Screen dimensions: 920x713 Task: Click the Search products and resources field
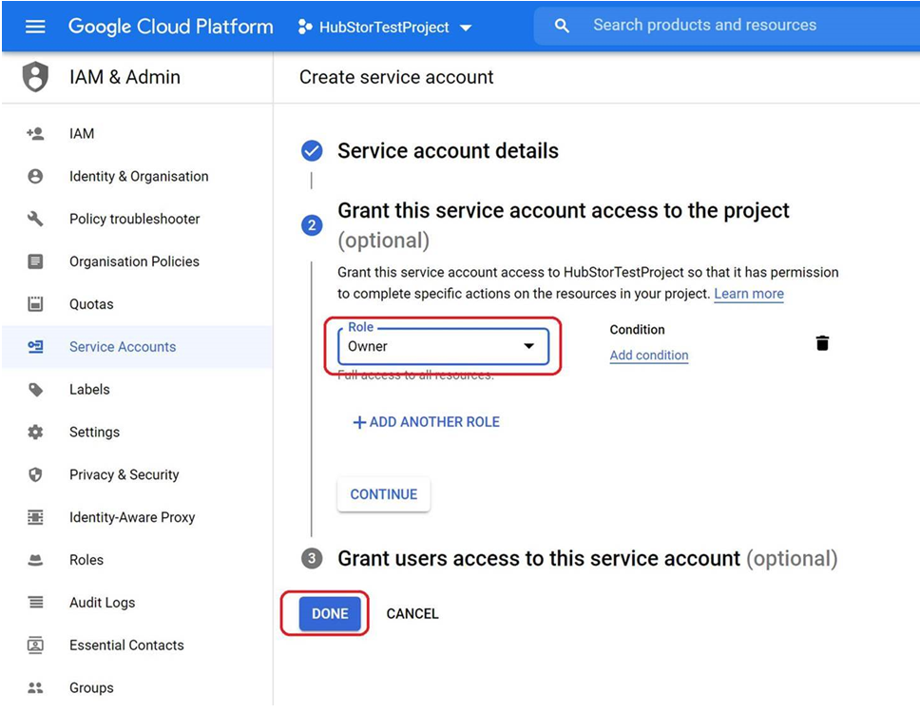click(726, 26)
